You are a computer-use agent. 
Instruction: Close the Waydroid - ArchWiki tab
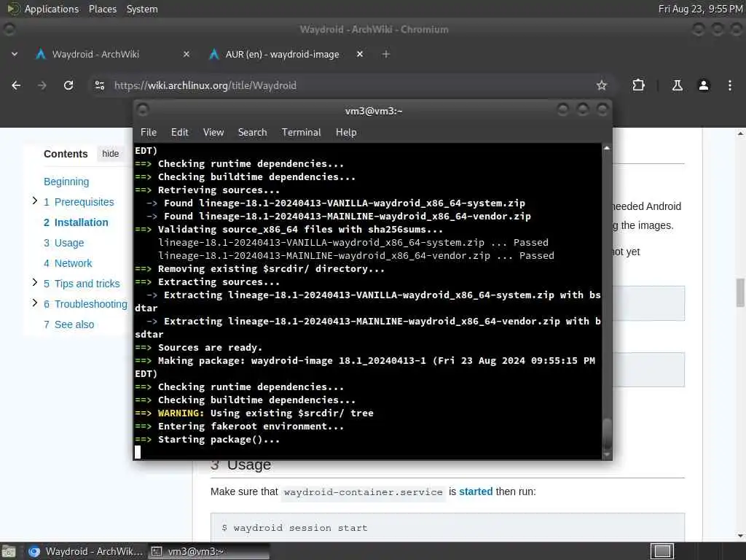[186, 54]
